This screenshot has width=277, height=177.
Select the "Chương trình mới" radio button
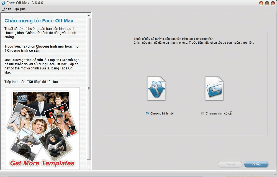click(x=147, y=114)
